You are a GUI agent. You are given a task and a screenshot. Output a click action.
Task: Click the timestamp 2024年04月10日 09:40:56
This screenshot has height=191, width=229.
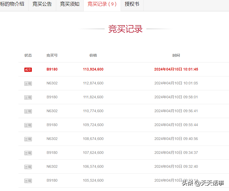tap(176, 139)
